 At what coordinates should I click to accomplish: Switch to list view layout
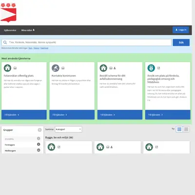(186, 129)
